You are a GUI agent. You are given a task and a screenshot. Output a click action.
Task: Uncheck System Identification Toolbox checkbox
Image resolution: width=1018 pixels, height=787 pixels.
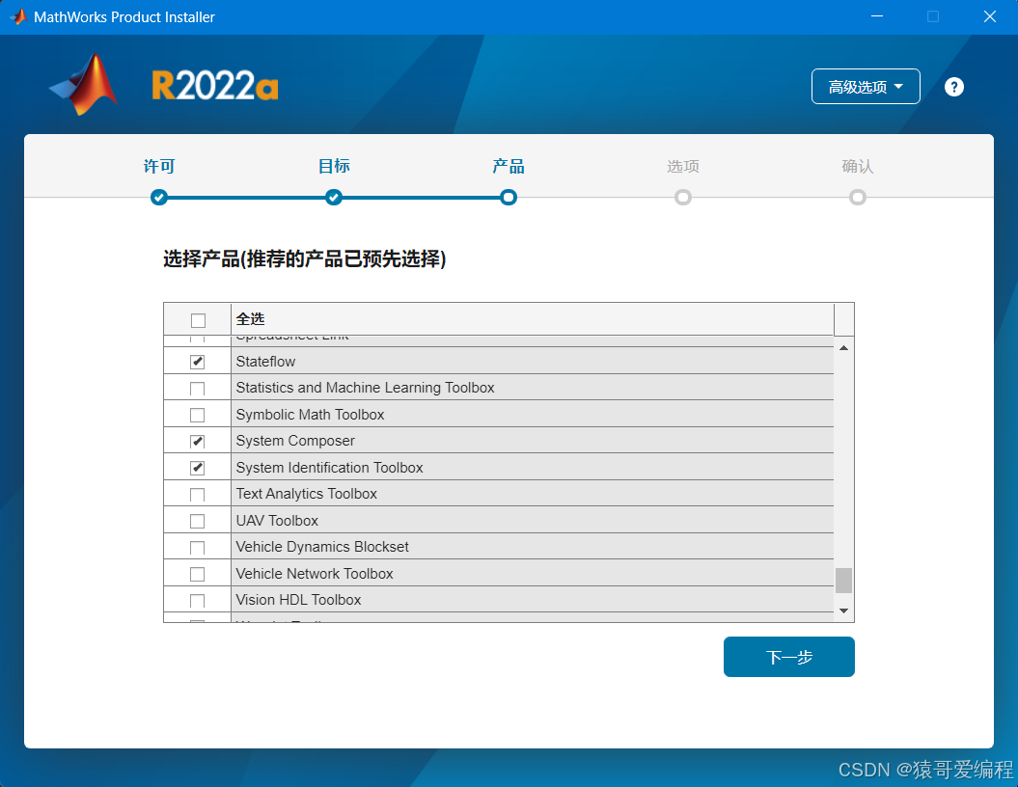198,468
